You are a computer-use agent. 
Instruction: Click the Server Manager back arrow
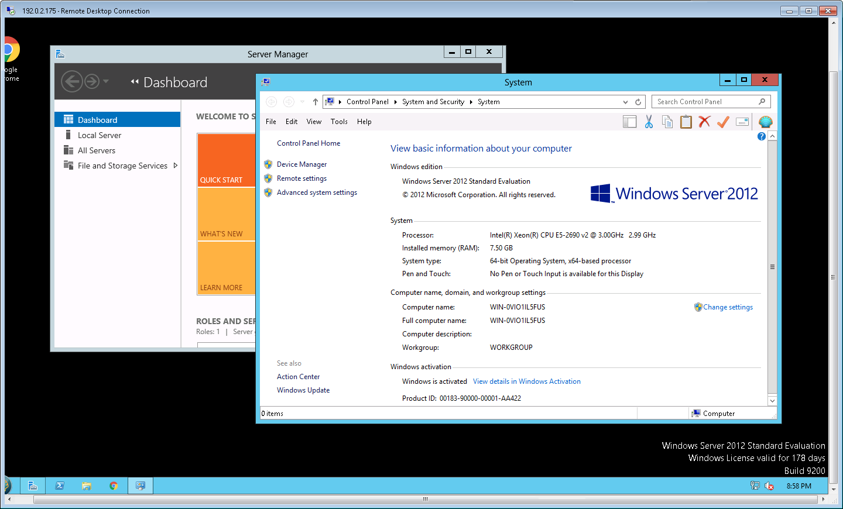click(72, 81)
